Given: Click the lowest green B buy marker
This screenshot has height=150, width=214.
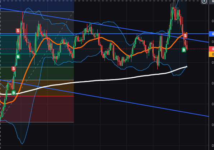Looking at the screenshot, I should point(14,93).
